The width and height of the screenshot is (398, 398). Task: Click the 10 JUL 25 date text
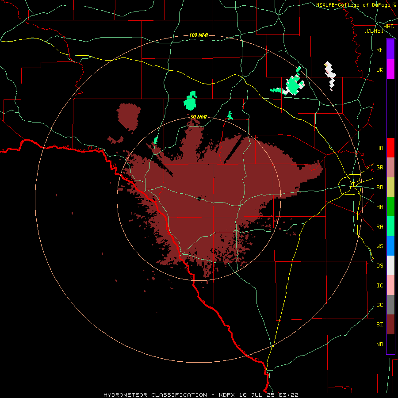[x=257, y=395]
